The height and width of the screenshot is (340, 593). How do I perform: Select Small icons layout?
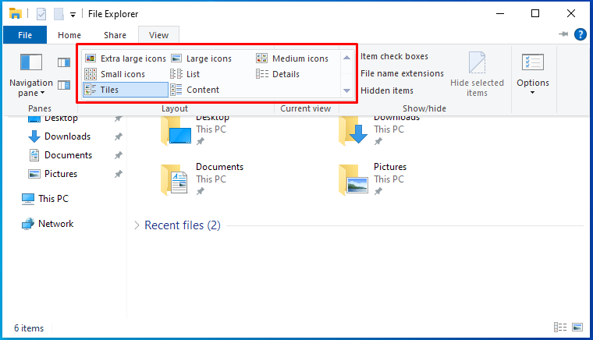(x=115, y=74)
